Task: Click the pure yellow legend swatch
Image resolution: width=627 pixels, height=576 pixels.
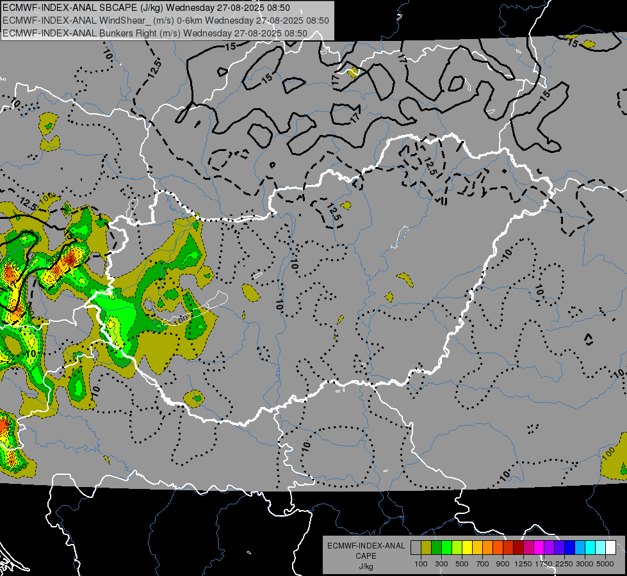Action: pos(467,548)
